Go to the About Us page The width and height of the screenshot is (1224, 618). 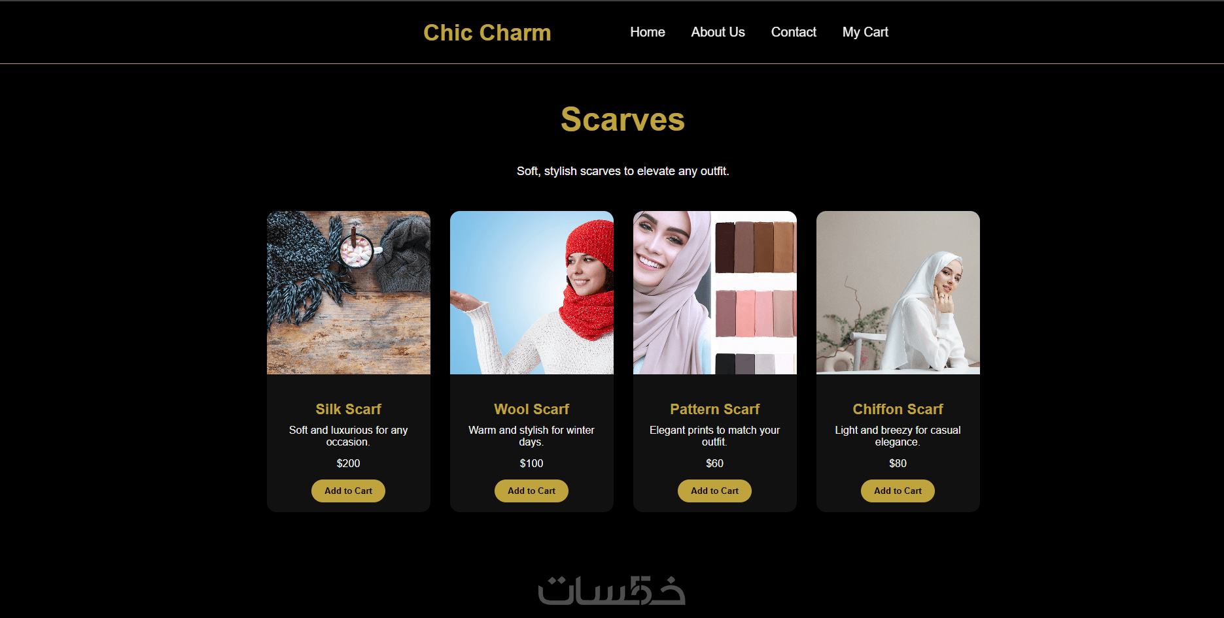pos(718,32)
